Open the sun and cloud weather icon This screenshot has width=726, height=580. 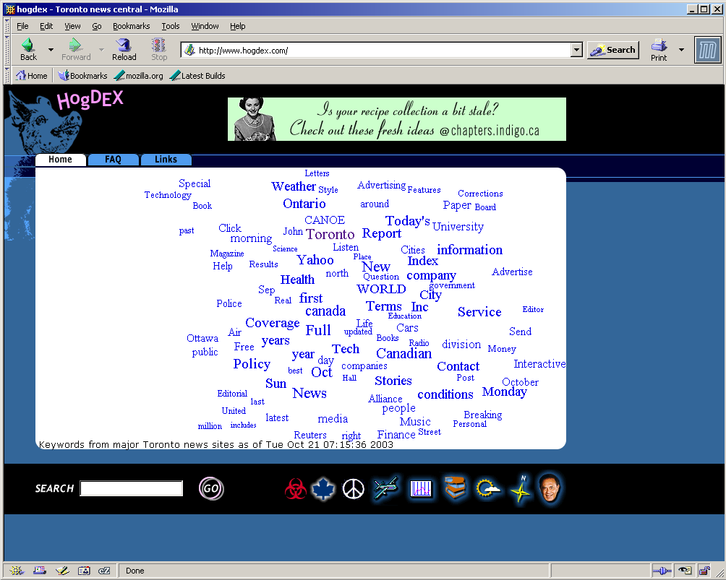(488, 489)
